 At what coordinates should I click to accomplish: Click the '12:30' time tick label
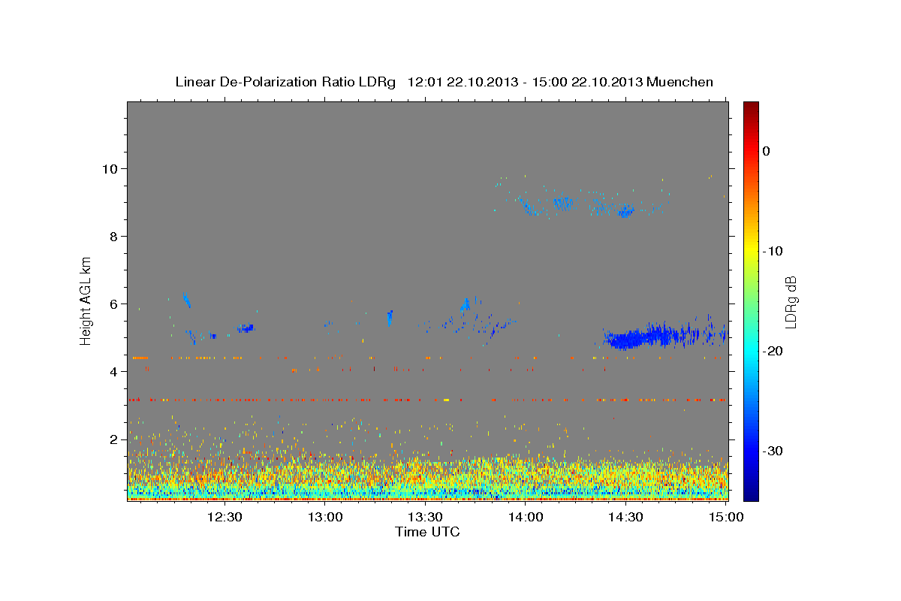pyautogui.click(x=224, y=518)
